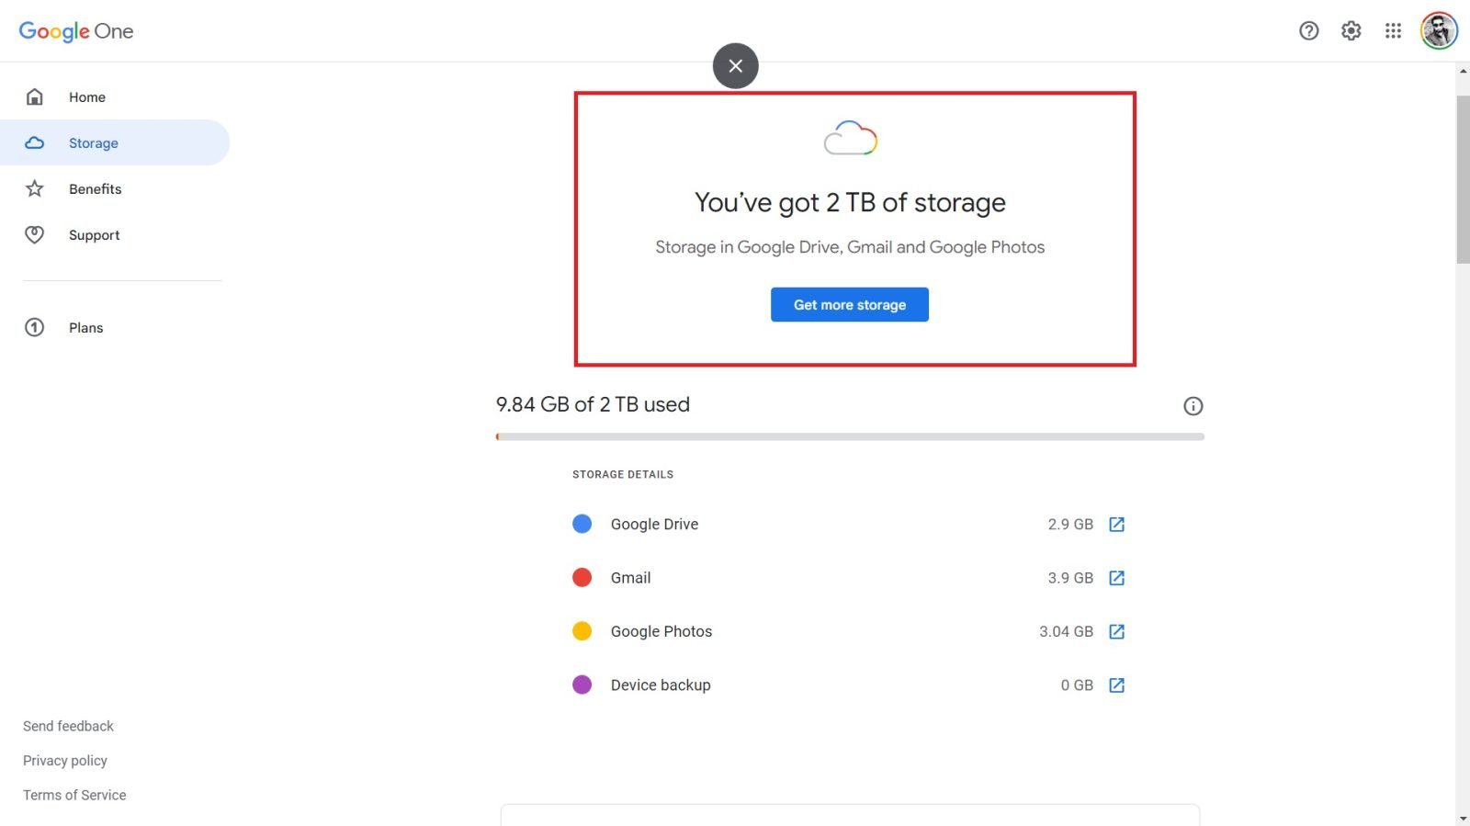Click the scrollbar down arrow
The height and width of the screenshot is (826, 1470).
click(x=1463, y=818)
